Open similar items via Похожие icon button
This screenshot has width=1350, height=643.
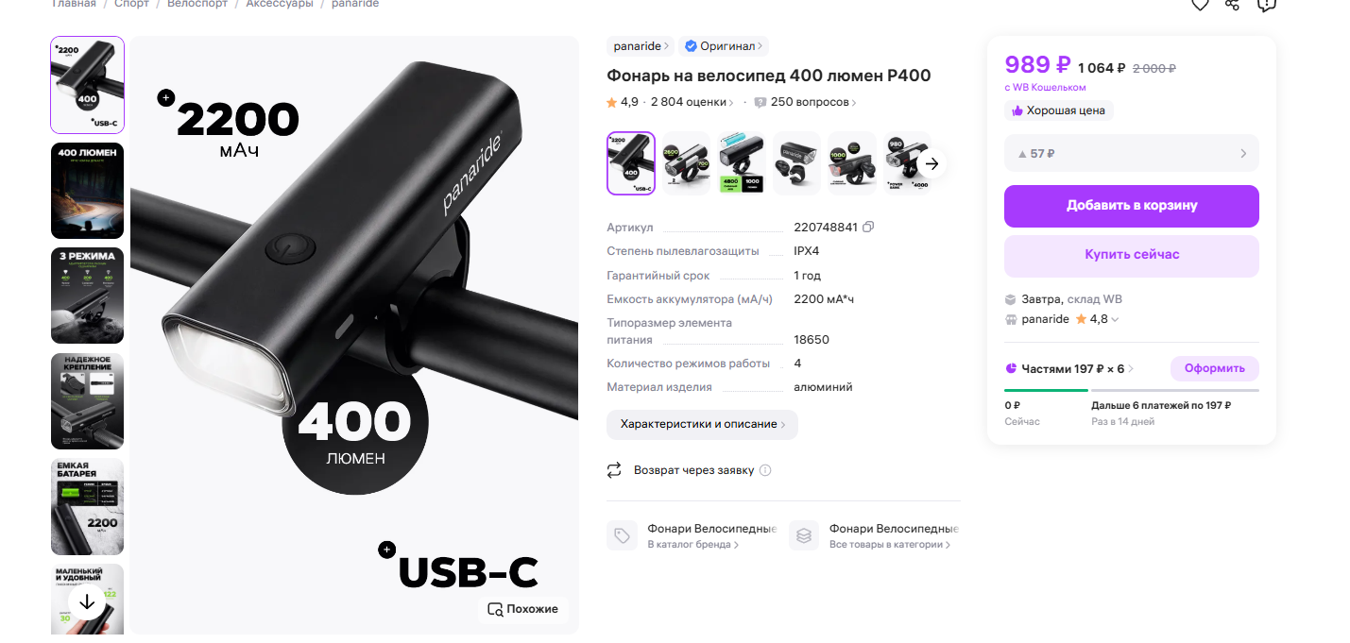(x=522, y=609)
